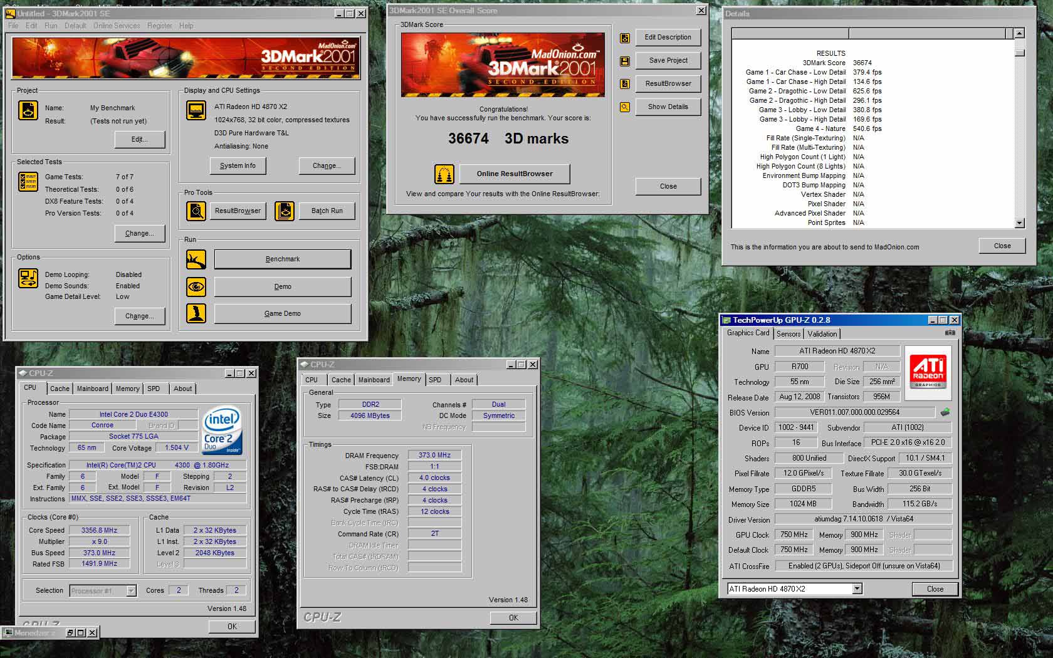Screen dimensions: 1053x658
Task: Switch to Validation tab in GPU-Z
Action: tap(822, 334)
